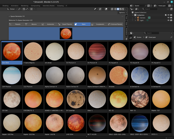The height and width of the screenshot is (139, 174).
Task: Switch to material preview shading
Action: tap(121, 9)
